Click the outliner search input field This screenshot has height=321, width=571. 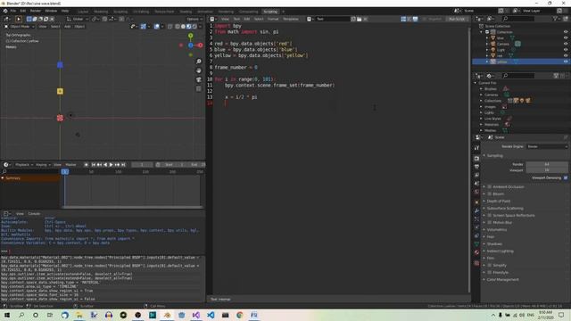pyautogui.click(x=518, y=19)
